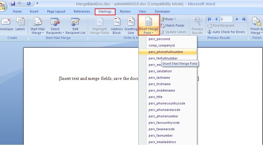Toggle Preview Results
263x146 pixels.
(197, 25)
